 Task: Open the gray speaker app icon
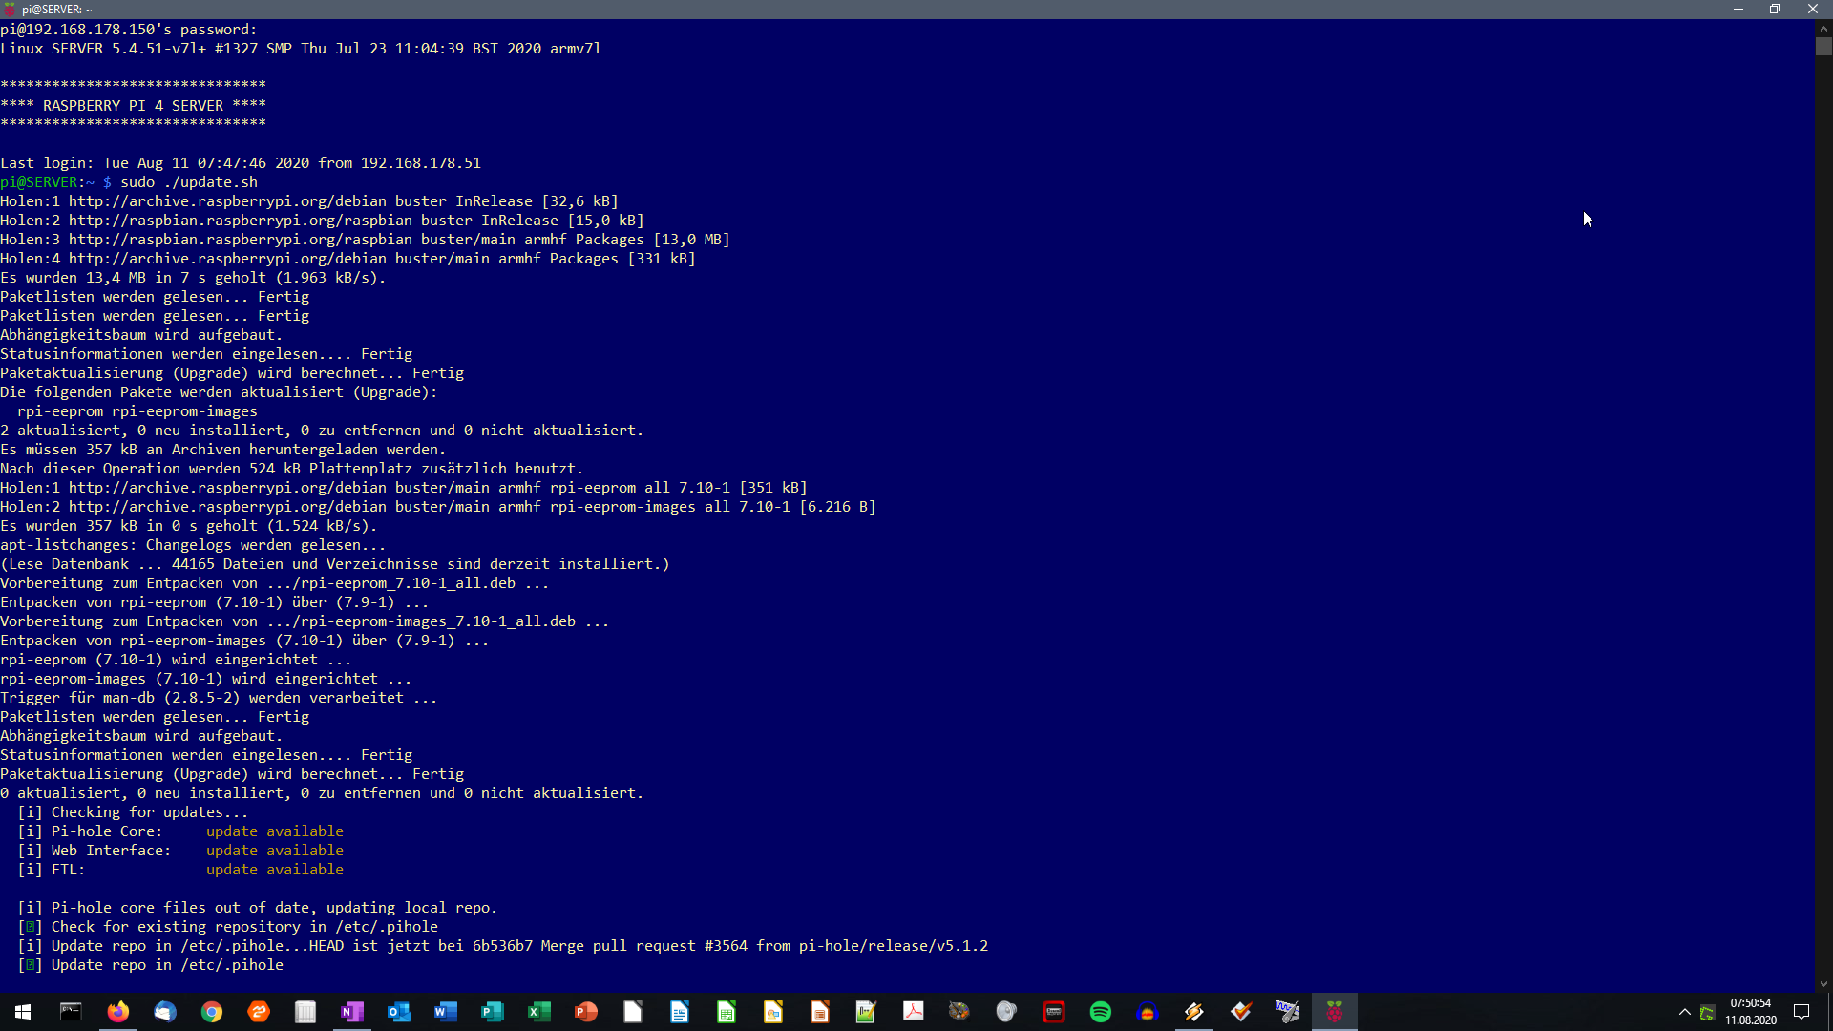pos(1006,1012)
